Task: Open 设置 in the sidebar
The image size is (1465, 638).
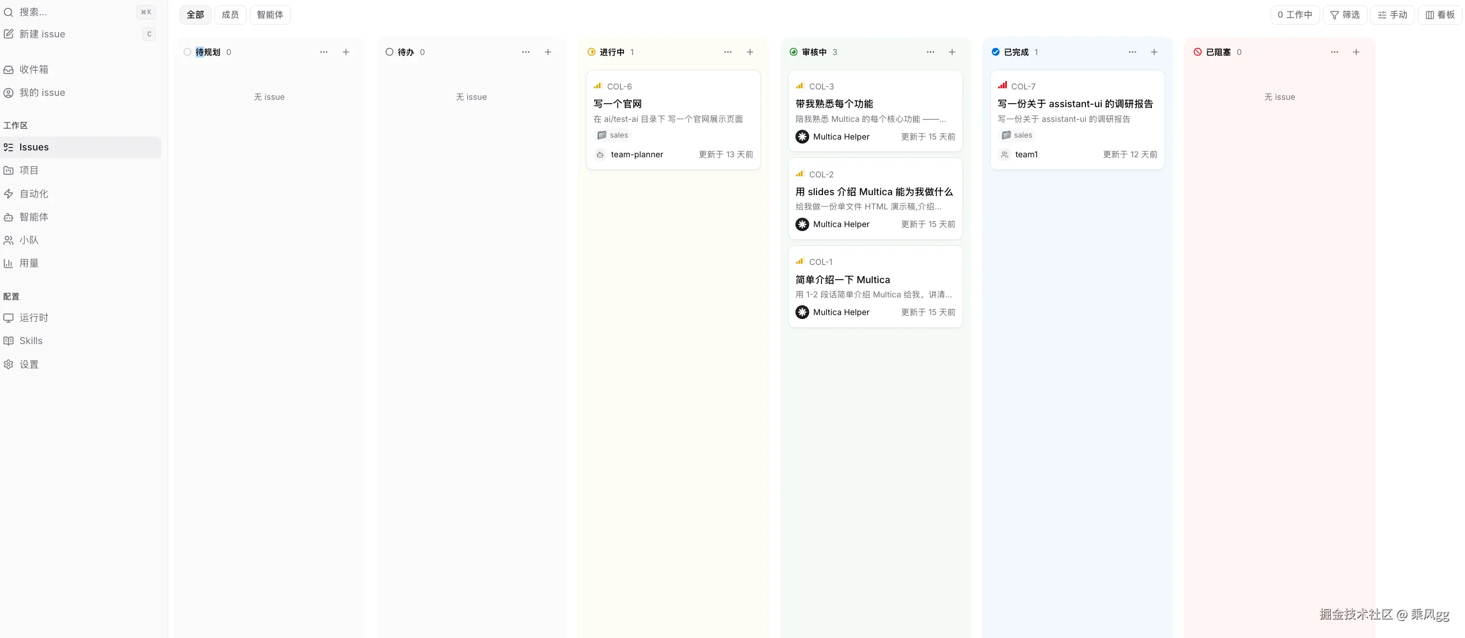Action: pos(81,365)
